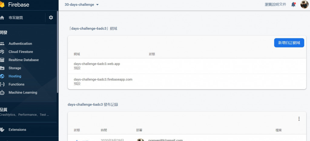Viewport: 310px width, 141px height.
Task: Go to Machine Learning in sidebar
Action: coord(23,92)
